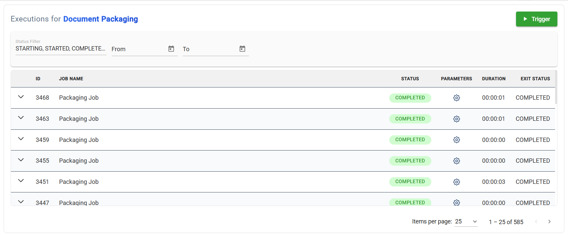568x235 pixels.
Task: Click the COMPLETED status badge for 3455
Action: pyautogui.click(x=410, y=161)
